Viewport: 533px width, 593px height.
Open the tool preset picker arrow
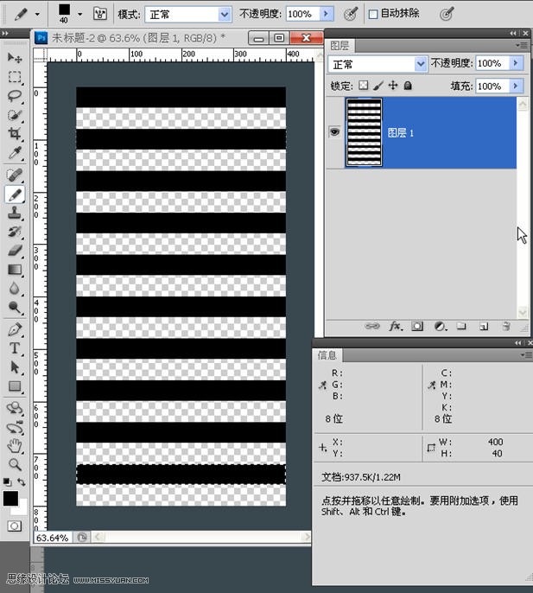37,15
